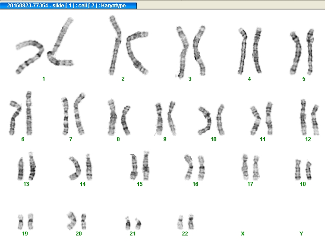Click the chromosome 6 pair image
The height and width of the screenshot is (251, 325).
[x=21, y=113]
